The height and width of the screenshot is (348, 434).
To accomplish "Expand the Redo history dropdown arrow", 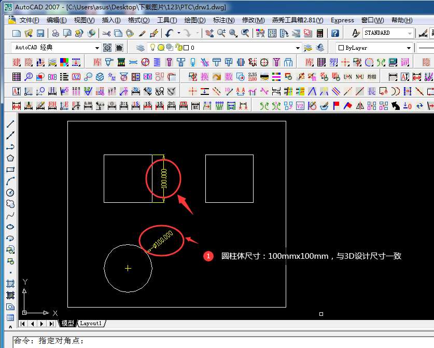I will click(x=198, y=33).
